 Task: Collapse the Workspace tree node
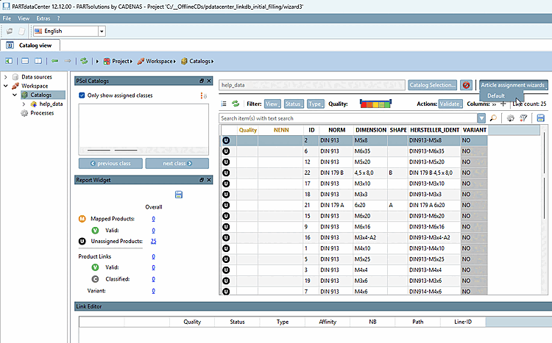(x=6, y=86)
